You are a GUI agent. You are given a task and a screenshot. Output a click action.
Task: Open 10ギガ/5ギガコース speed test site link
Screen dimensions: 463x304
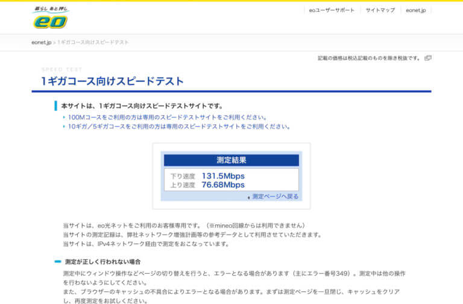pos(179,127)
